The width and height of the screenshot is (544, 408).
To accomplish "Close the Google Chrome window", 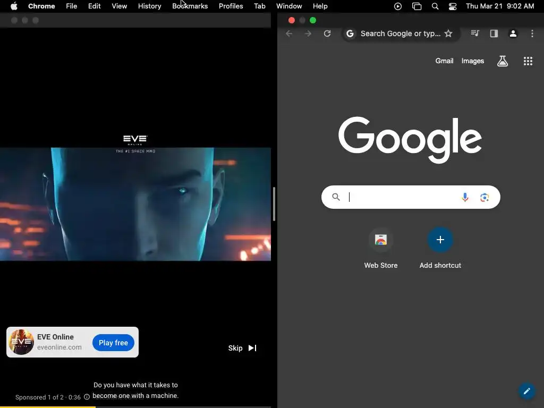I will coord(292,20).
